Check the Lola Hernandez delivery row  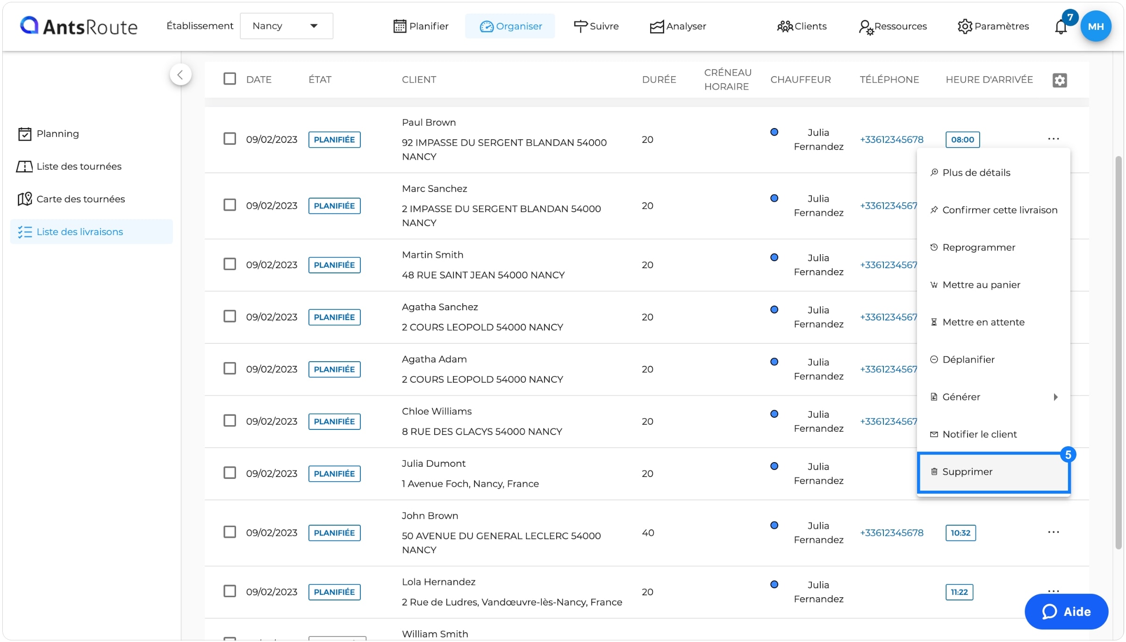(230, 591)
